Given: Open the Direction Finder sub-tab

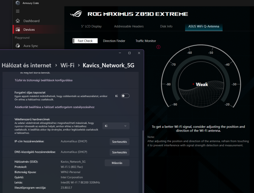Looking at the screenshot, I should (x=114, y=41).
